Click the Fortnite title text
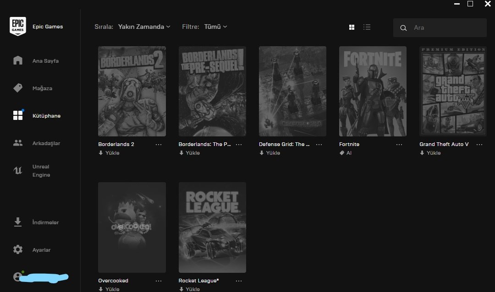The width and height of the screenshot is (495, 292). pos(349,144)
